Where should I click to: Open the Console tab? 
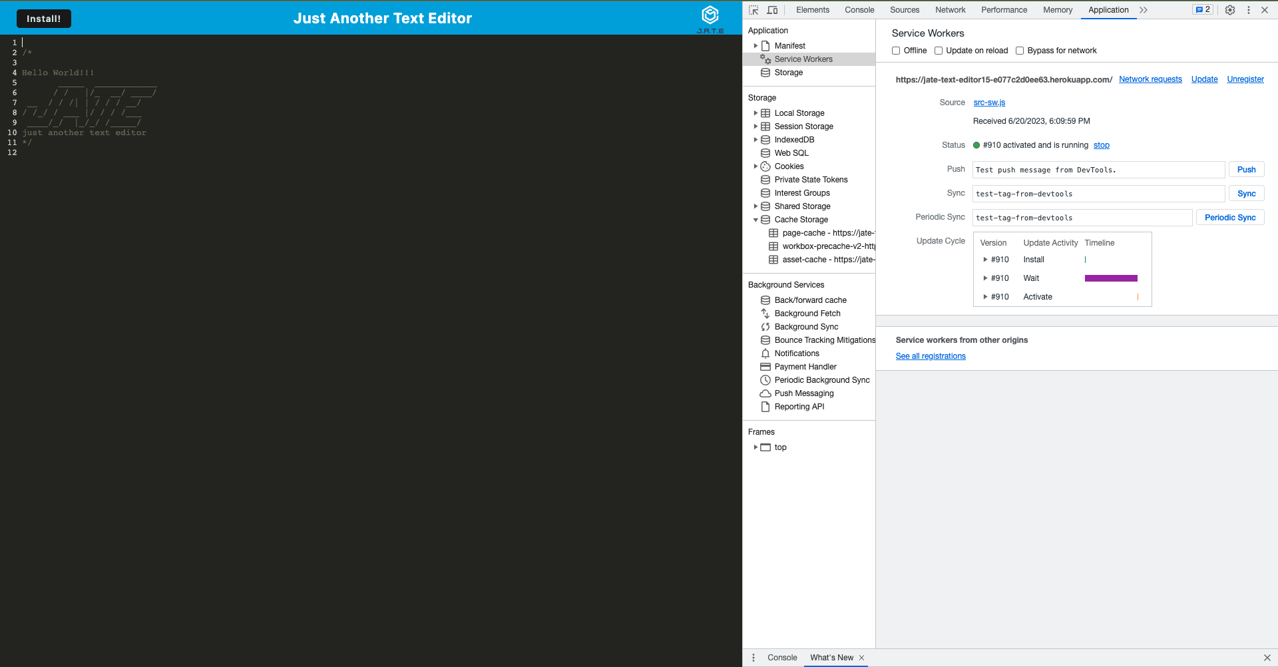(x=859, y=10)
